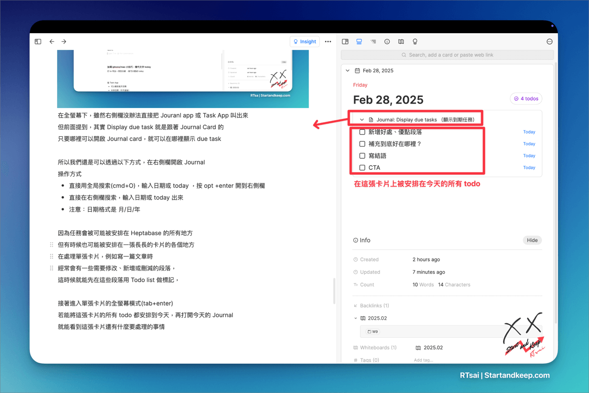Screen dimensions: 589x393
Task: Check the 新增好處、優點段落 todo
Action: [362, 132]
